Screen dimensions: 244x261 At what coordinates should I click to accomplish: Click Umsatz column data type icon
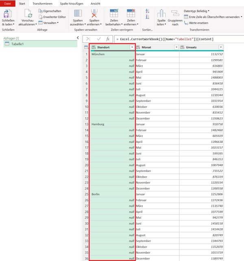182,47
